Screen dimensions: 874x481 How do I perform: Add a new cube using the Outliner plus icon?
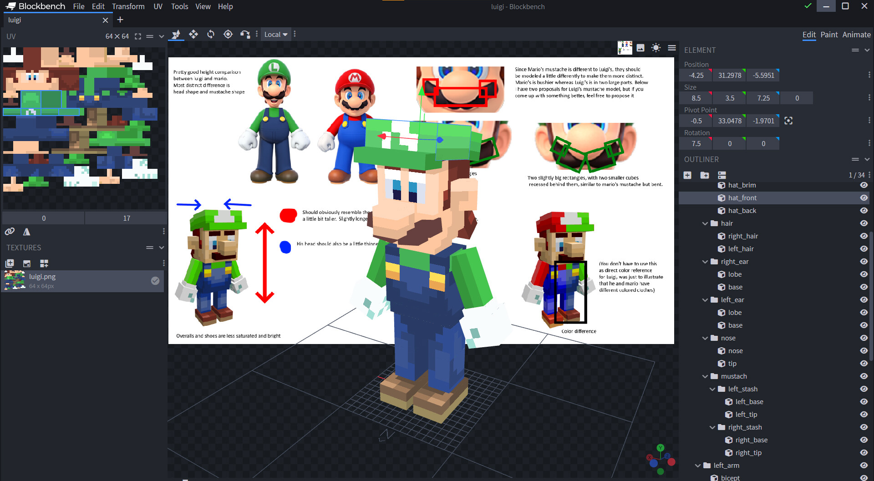687,175
